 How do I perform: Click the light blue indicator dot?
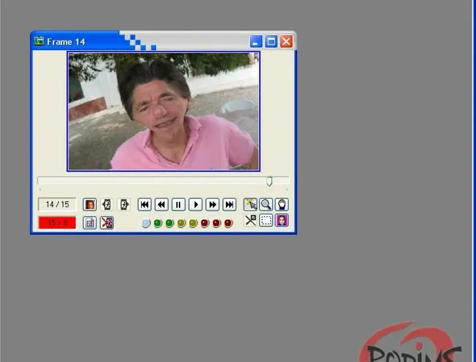coord(146,223)
